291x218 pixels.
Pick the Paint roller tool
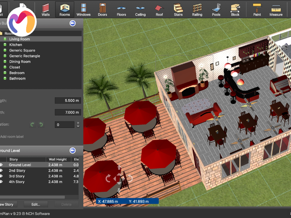coord(257,9)
